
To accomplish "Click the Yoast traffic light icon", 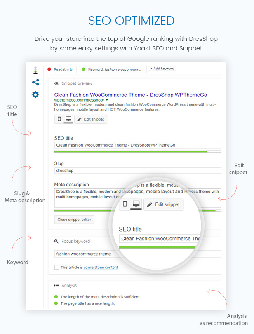I will click(35, 70).
